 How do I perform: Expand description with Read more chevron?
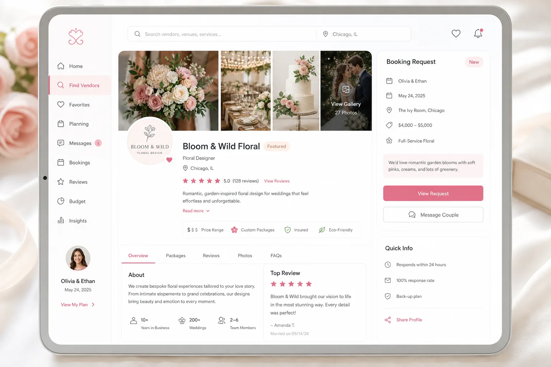coord(208,211)
